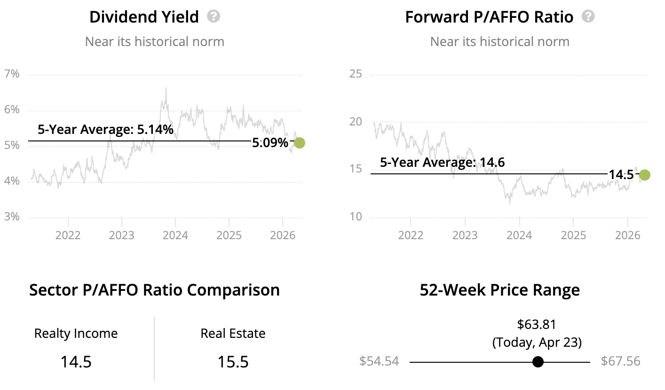Image resolution: width=665 pixels, height=390 pixels.
Task: Click the Real Estate sector ratio 15.5
Action: (x=233, y=362)
